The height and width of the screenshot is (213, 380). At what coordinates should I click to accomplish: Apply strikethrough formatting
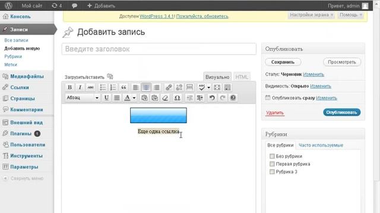click(x=90, y=87)
